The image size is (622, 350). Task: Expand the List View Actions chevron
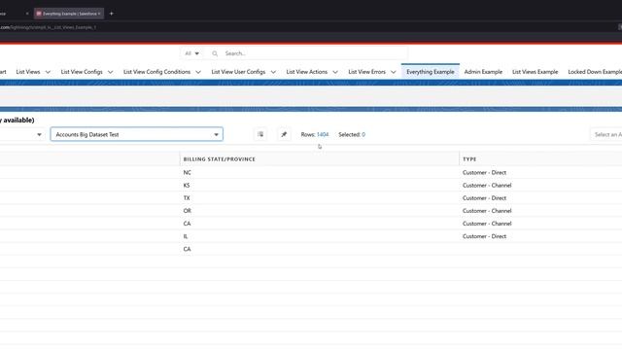tap(335, 72)
